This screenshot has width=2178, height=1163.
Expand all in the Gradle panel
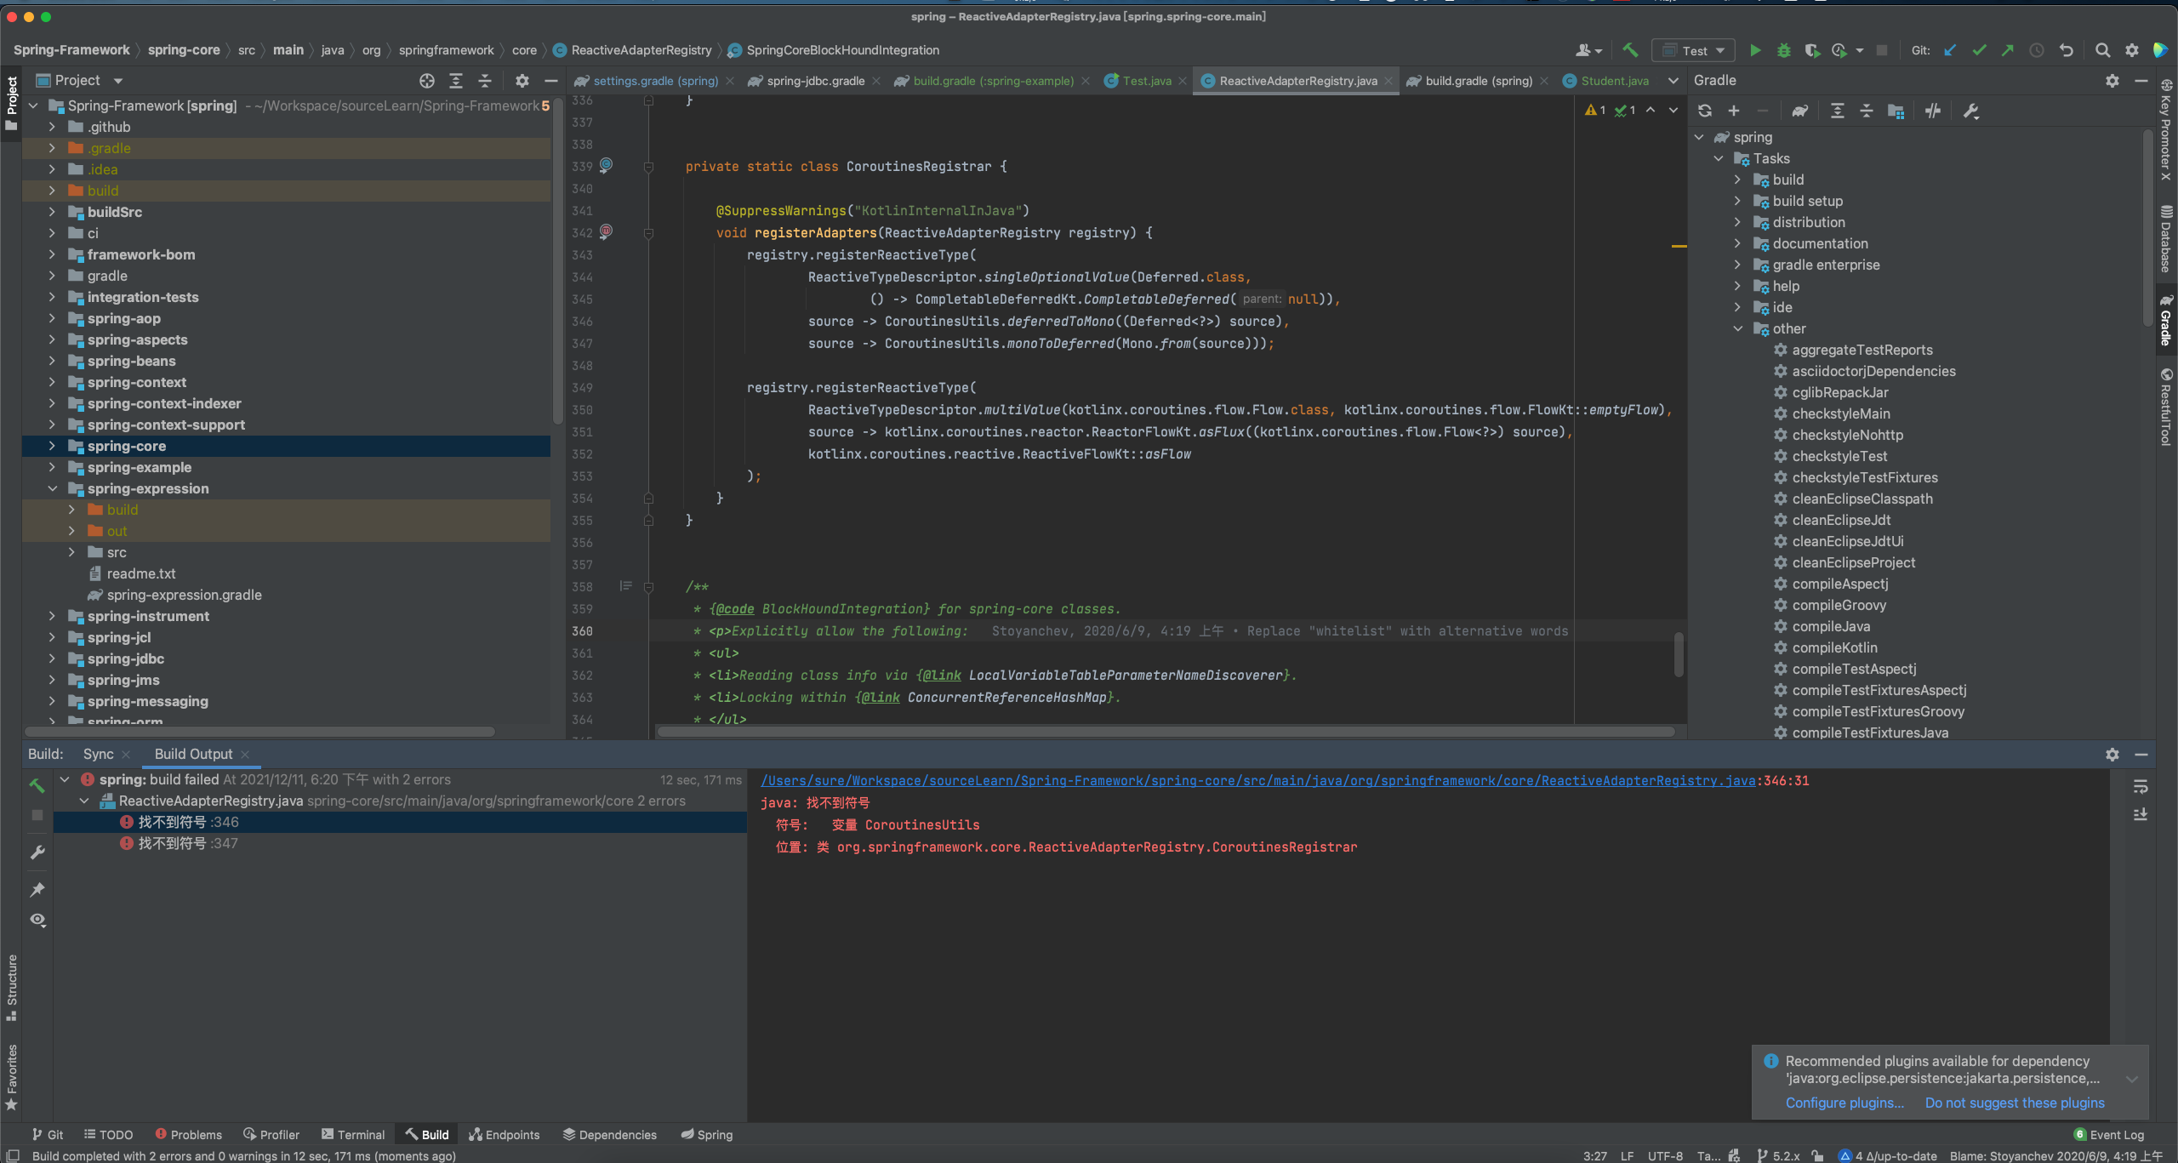(1838, 111)
